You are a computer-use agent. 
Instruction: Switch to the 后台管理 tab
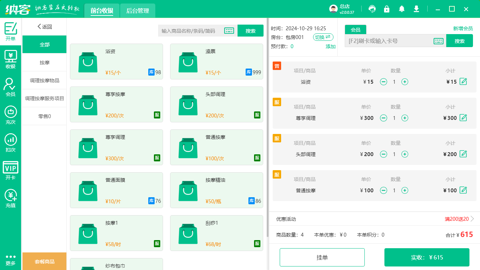tap(137, 11)
